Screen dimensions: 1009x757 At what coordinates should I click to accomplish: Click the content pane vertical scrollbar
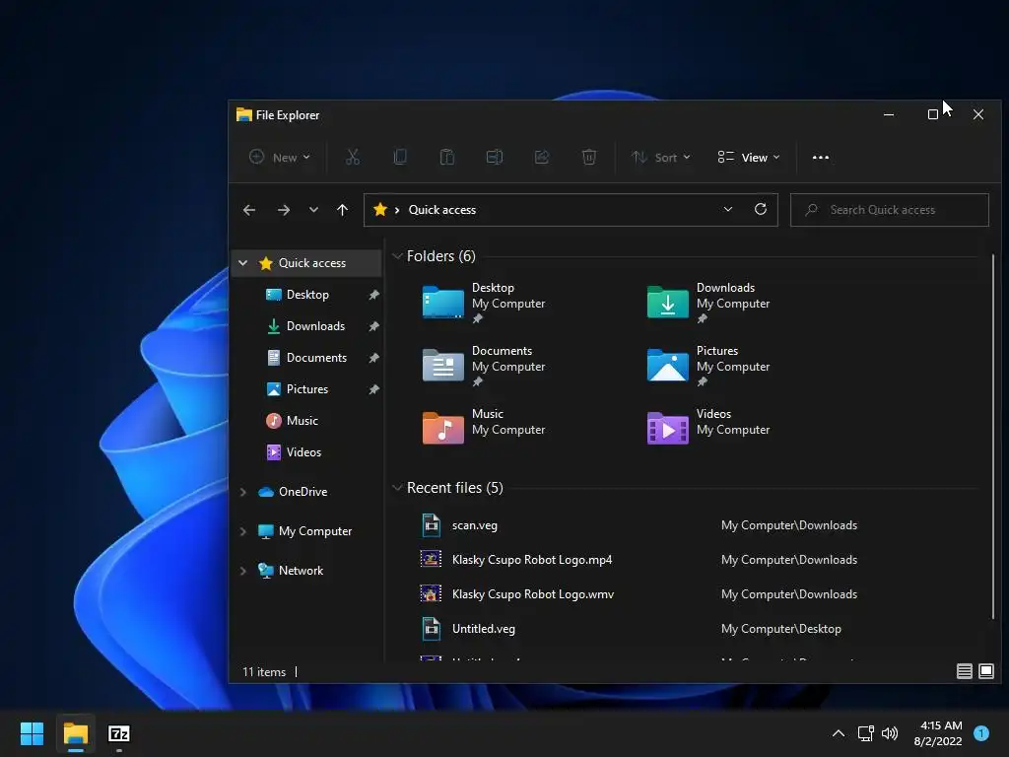coord(993,437)
